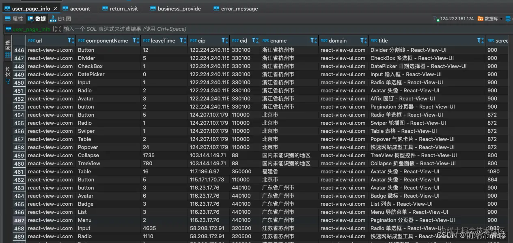Click the componentName cell 'TreeView'
Viewport: 513px width, 243px height.
pos(108,163)
